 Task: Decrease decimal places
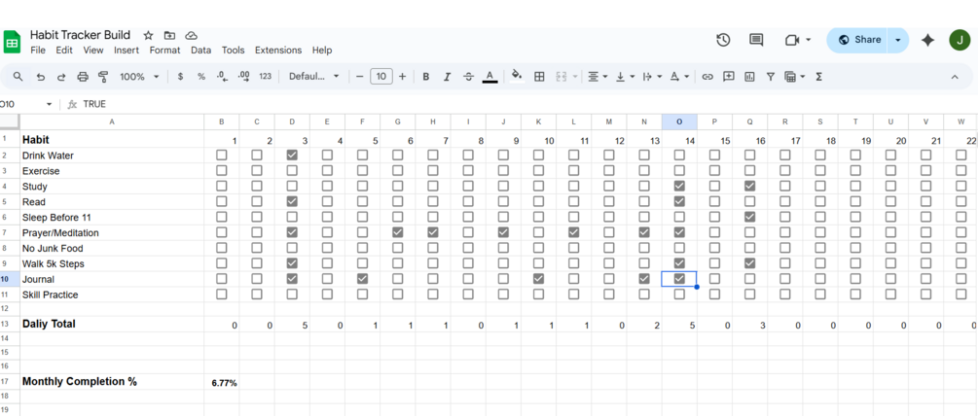point(222,77)
